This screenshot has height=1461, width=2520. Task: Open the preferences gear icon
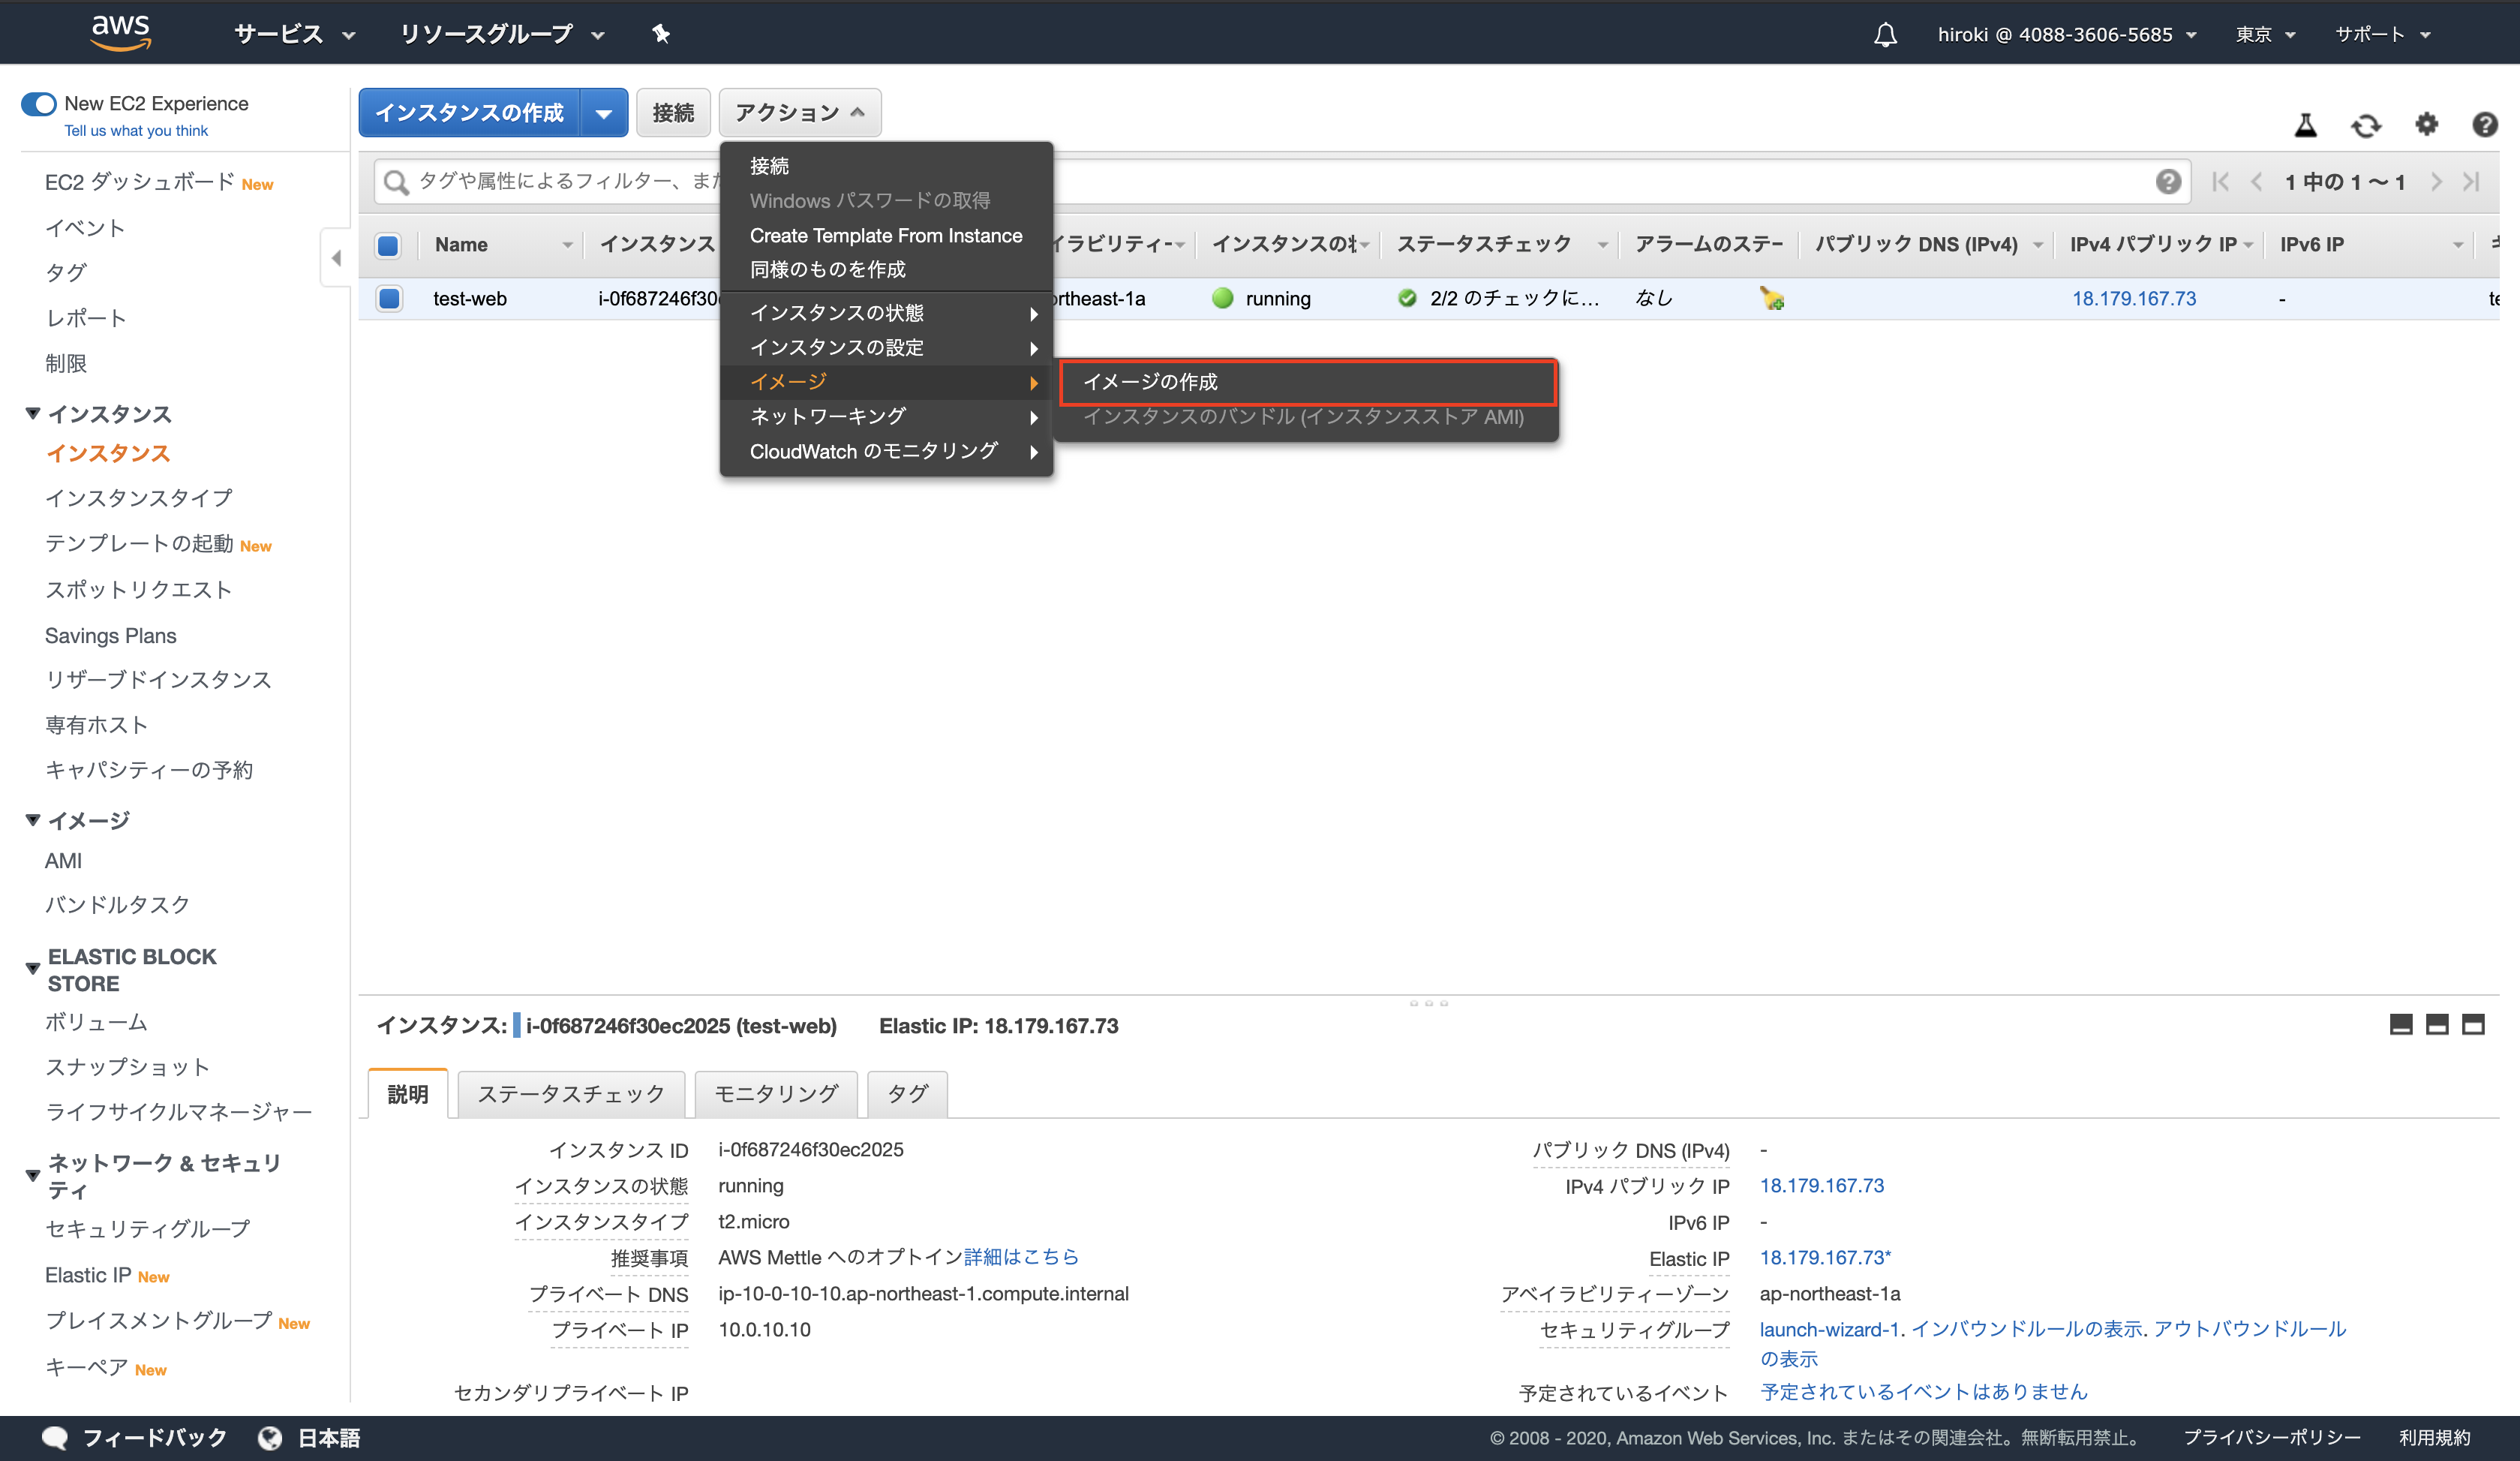click(2426, 124)
